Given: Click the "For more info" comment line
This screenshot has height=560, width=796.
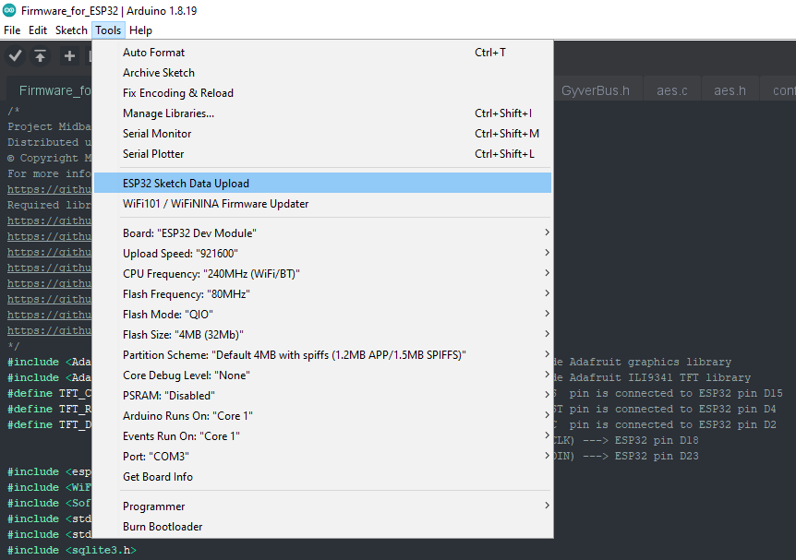Looking at the screenshot, I should point(49,173).
